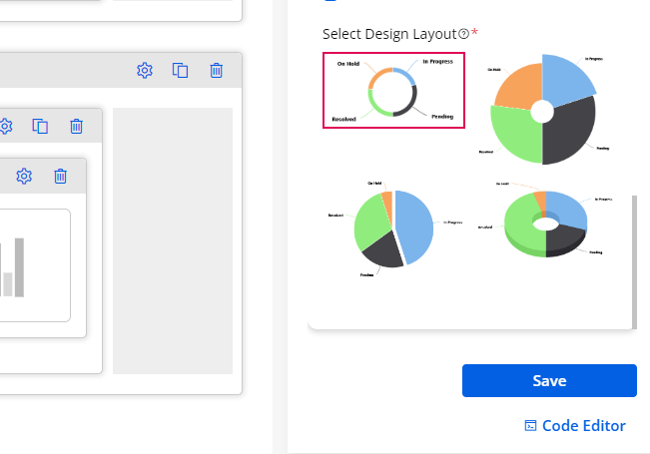Open the Code Editor link

click(x=583, y=426)
